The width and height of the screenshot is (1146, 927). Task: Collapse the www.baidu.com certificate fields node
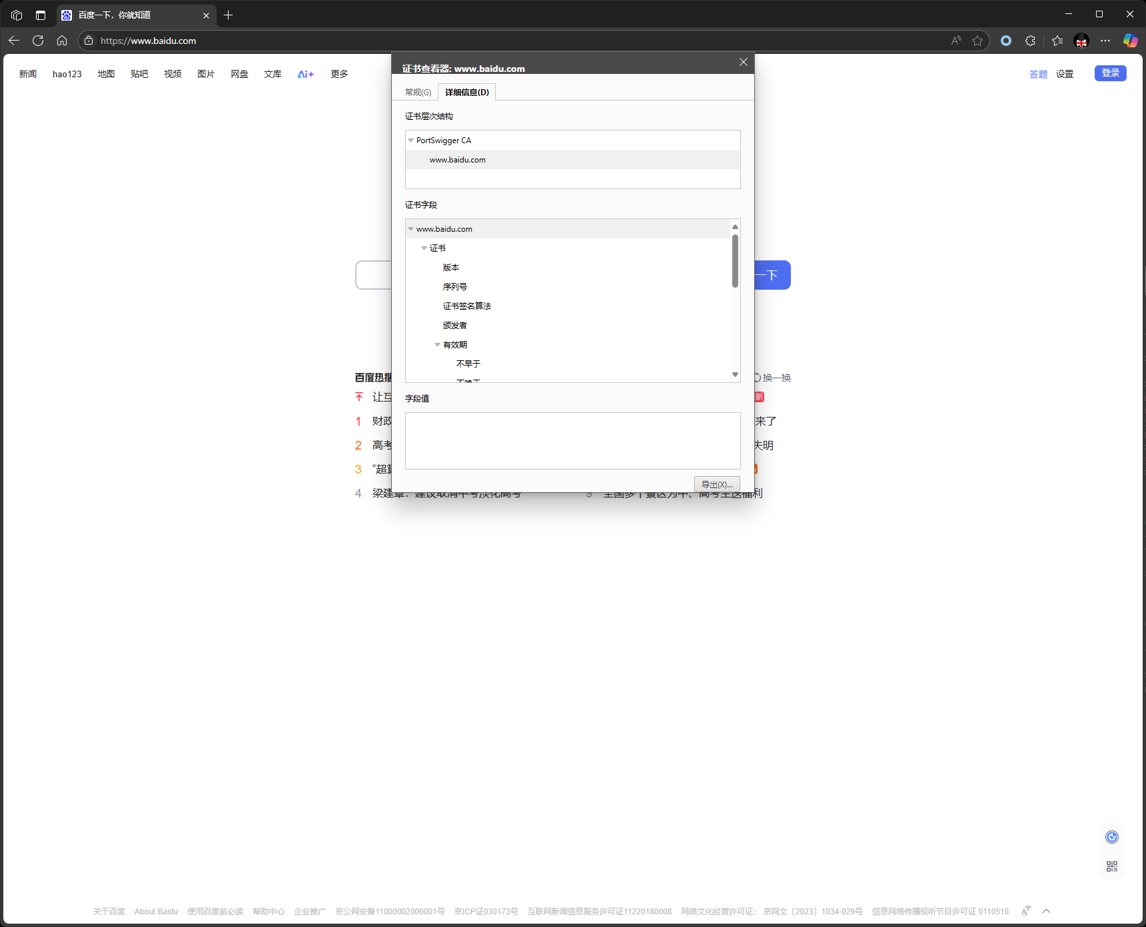411,229
